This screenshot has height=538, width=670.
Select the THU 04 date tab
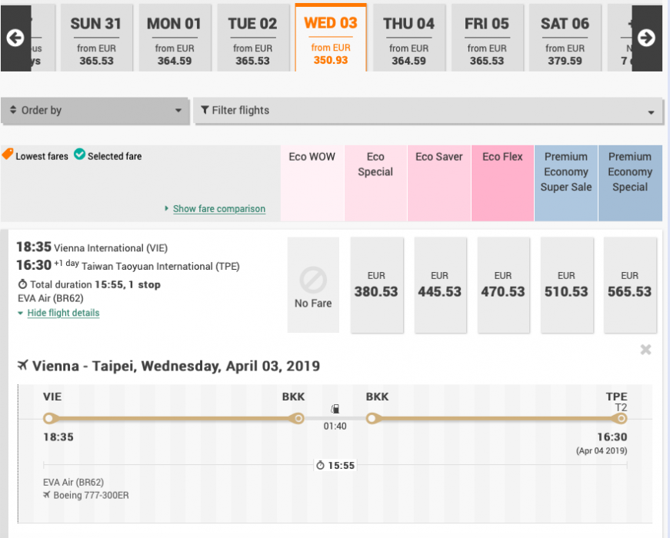point(408,38)
